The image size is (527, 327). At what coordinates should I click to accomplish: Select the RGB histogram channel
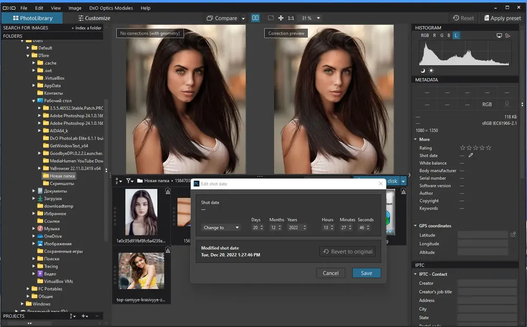coord(425,35)
